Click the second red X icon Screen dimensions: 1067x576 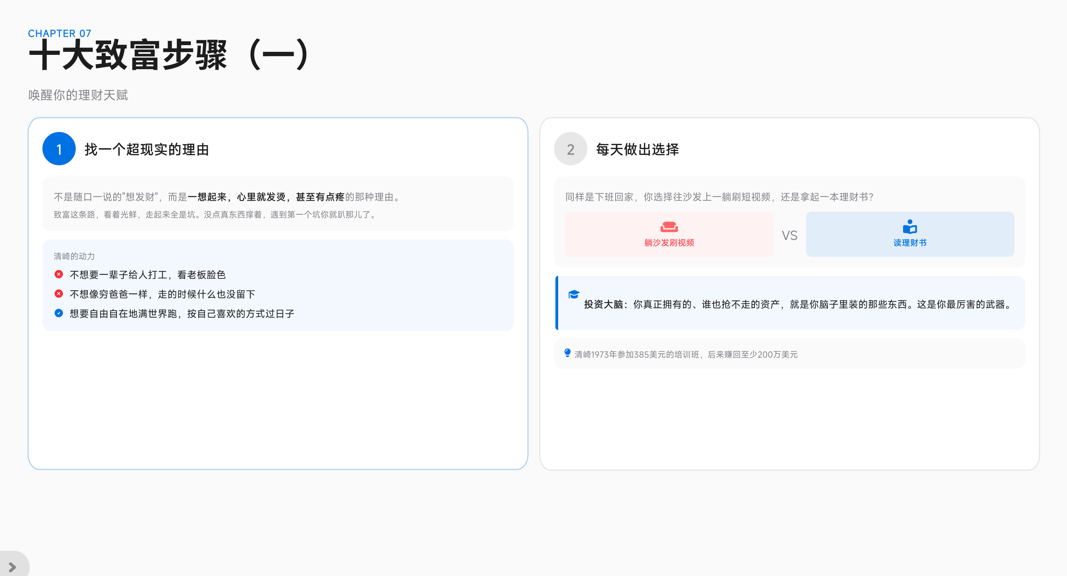pyautogui.click(x=59, y=294)
